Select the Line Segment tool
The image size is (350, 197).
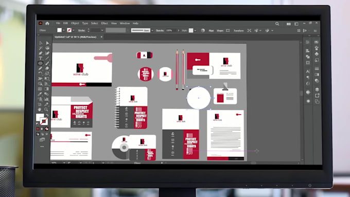[x=47, y=58]
